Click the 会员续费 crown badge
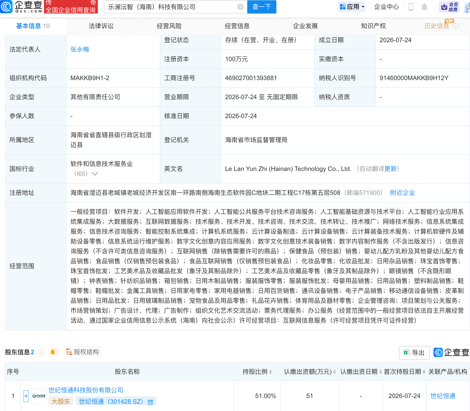This screenshot has width=470, height=411. click(x=449, y=7)
